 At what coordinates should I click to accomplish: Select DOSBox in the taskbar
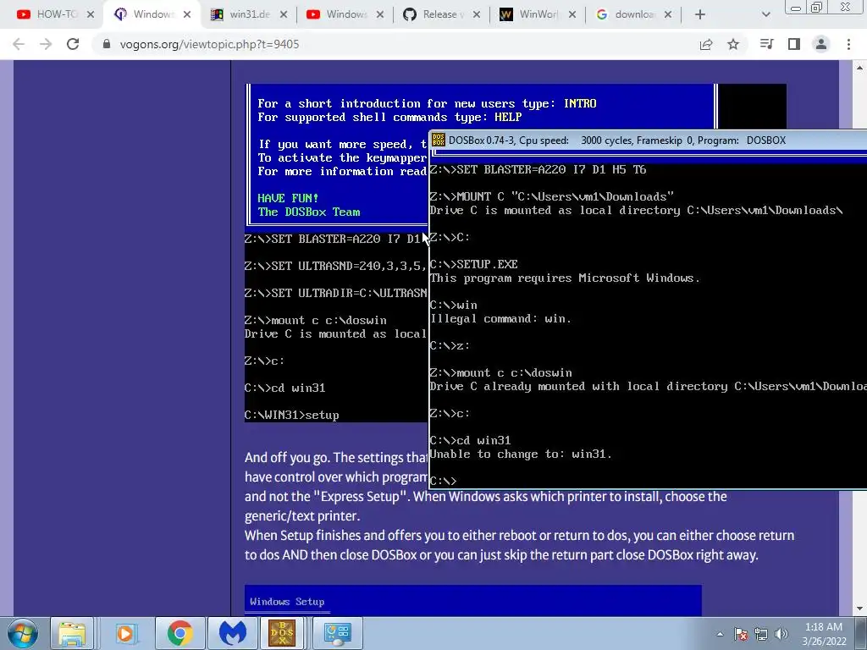pos(282,633)
